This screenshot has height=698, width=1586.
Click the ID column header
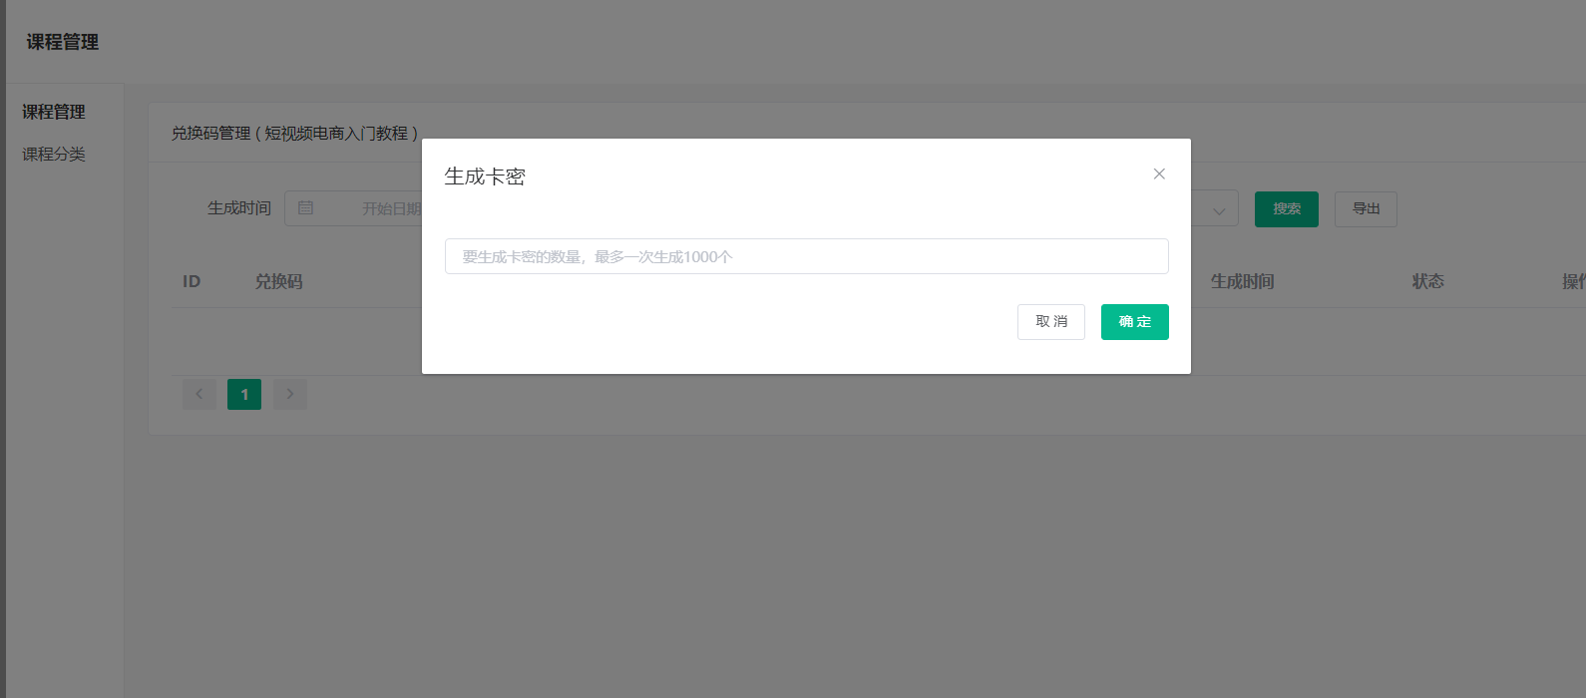coord(192,281)
